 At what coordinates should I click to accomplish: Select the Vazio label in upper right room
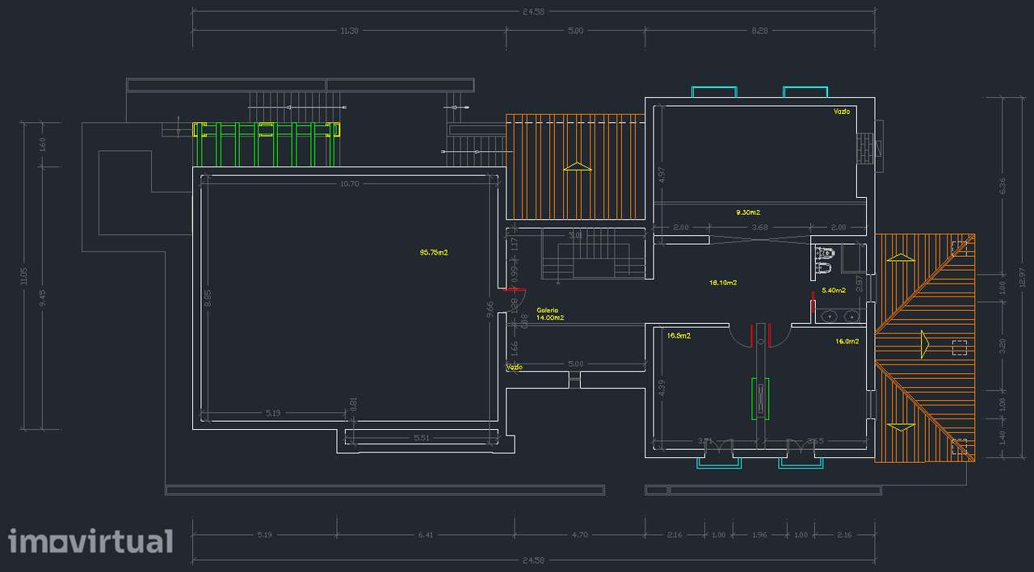[843, 111]
